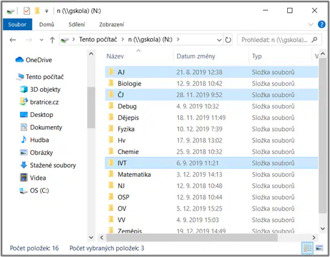
Task: Click the folder icon of Fyzika
Action: point(111,128)
